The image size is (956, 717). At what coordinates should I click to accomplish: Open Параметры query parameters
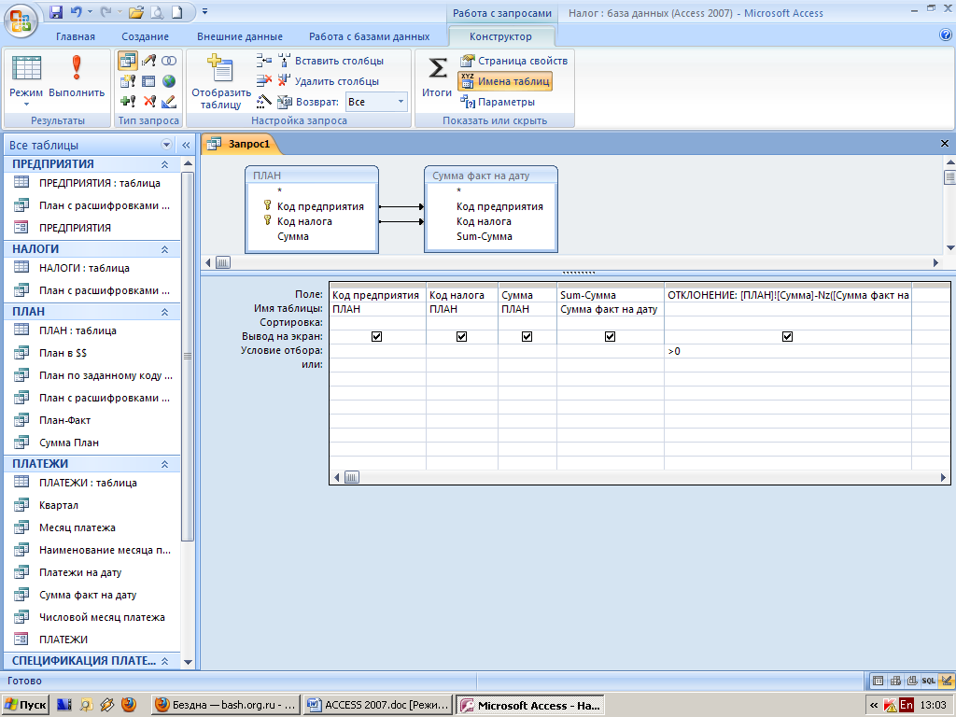(498, 102)
